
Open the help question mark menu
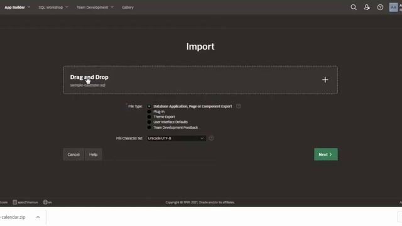pyautogui.click(x=380, y=7)
